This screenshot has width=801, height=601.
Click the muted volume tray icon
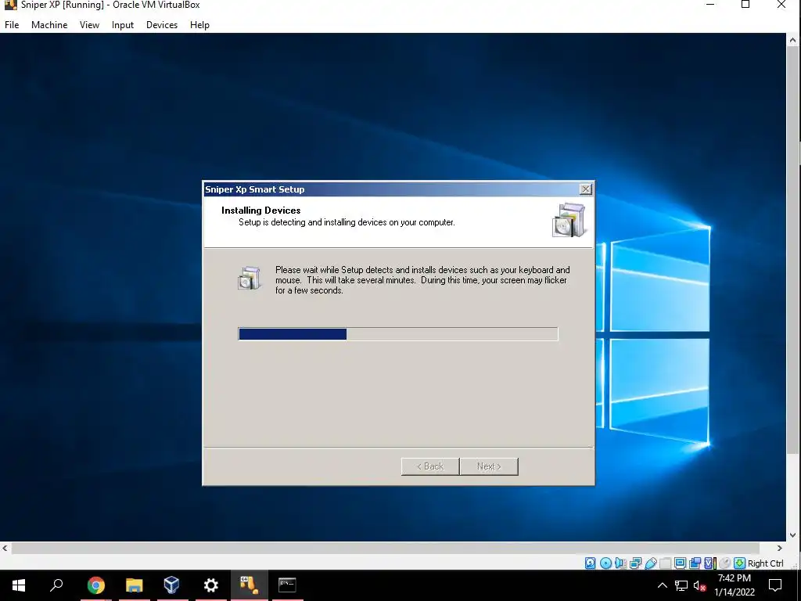point(699,585)
